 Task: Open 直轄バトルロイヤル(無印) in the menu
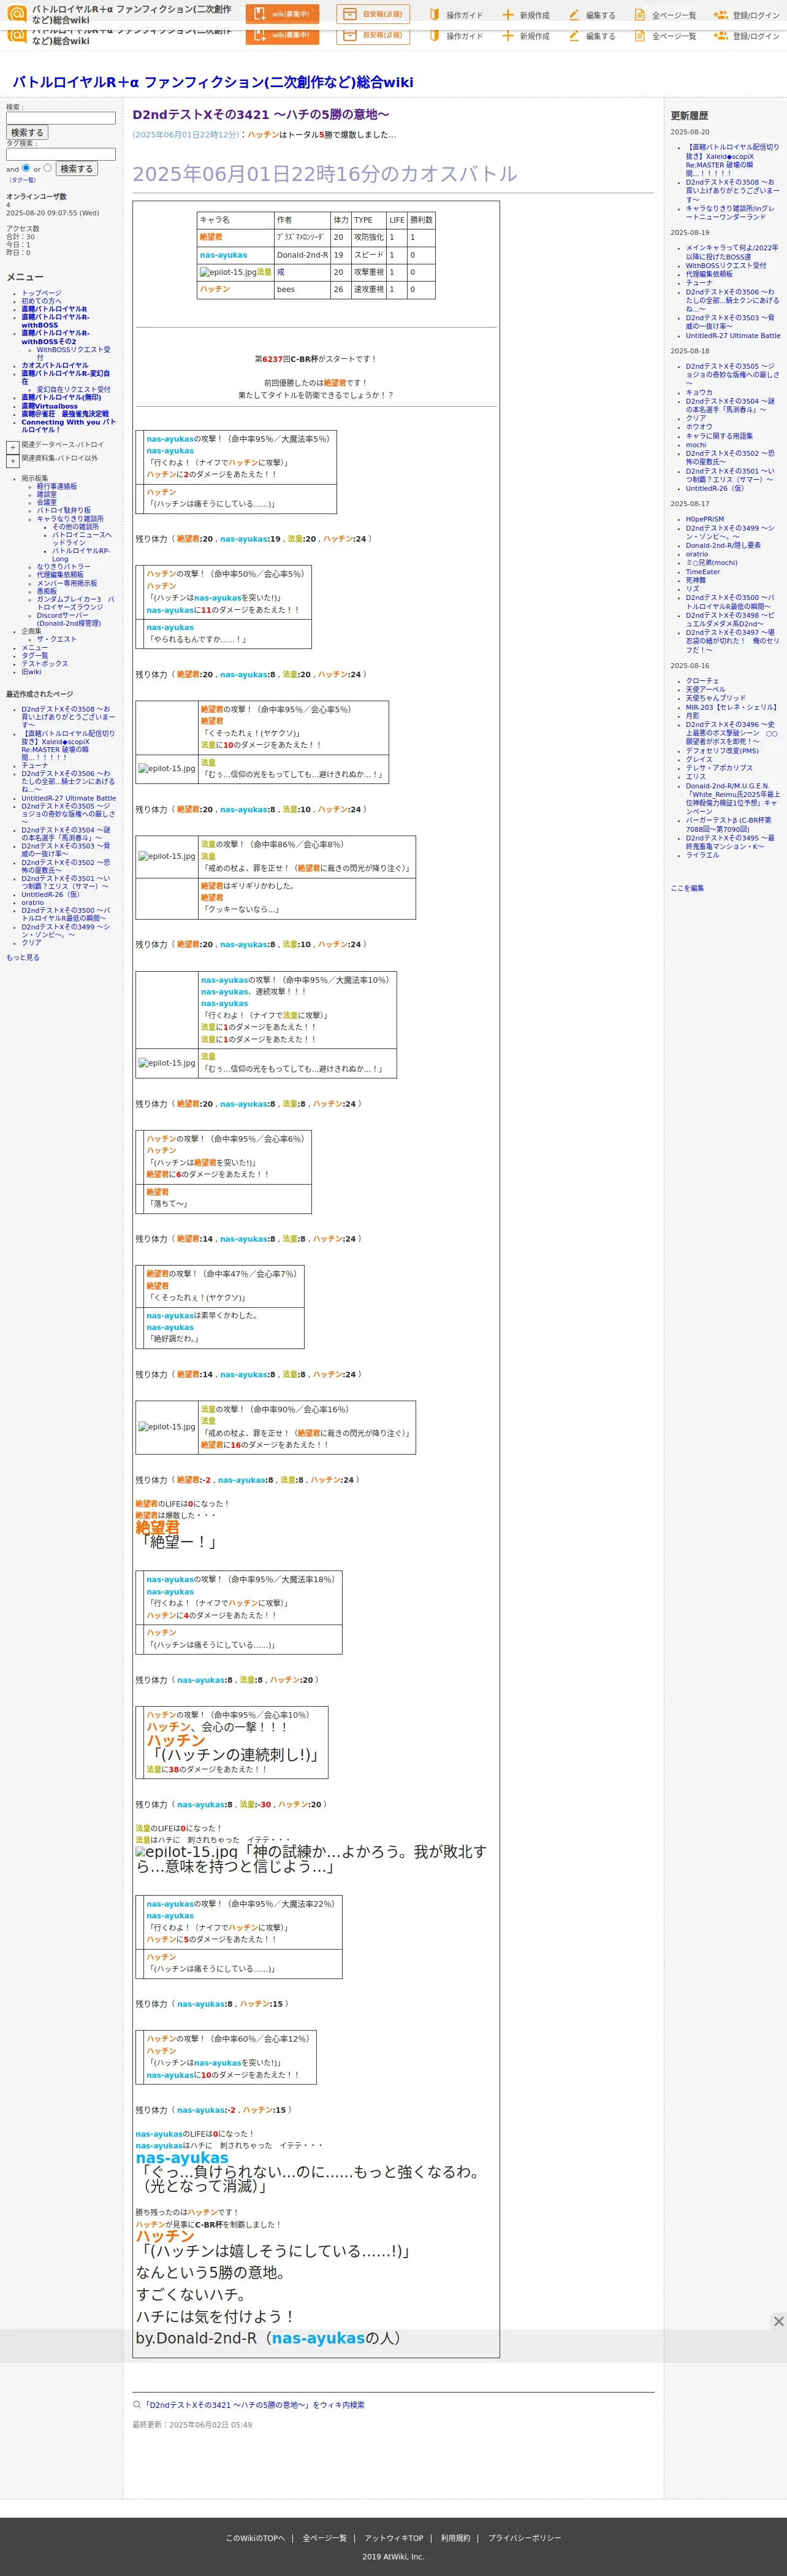pos(61,397)
